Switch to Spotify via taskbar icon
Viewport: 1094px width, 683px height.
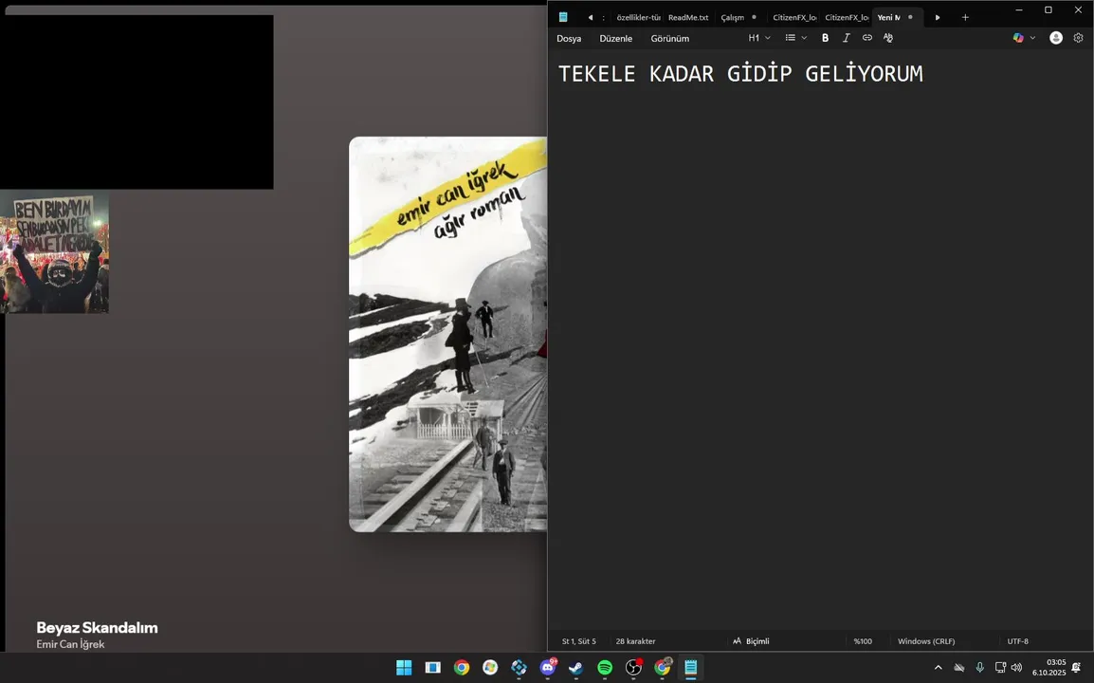(x=605, y=668)
